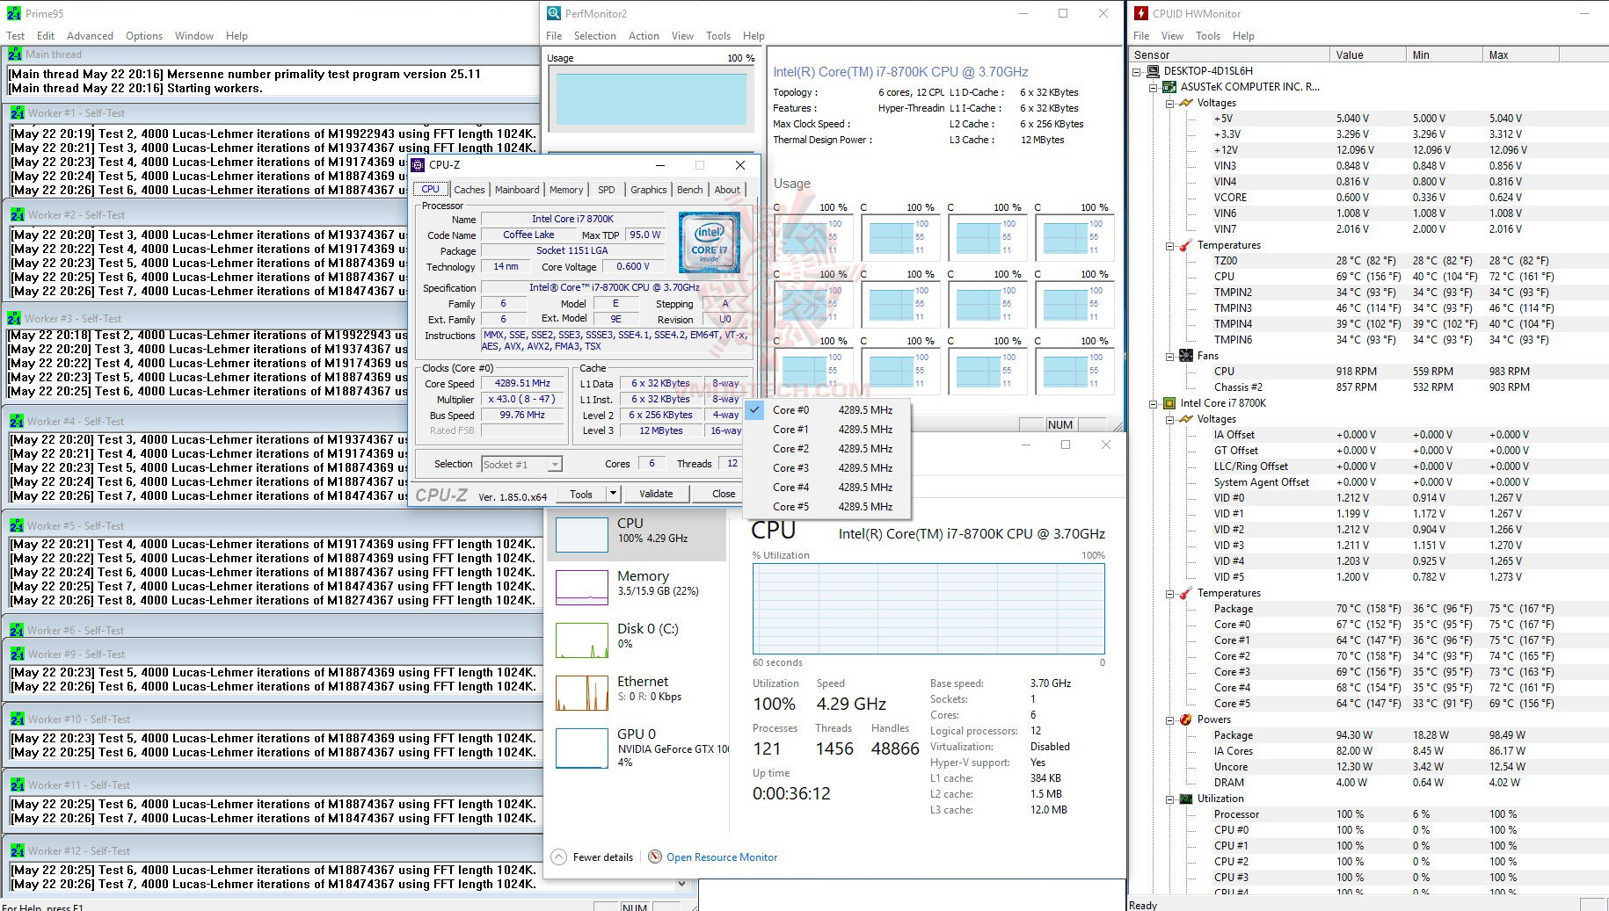Open the Selection menu in PerfMonitor2
Viewport: 1609px width, 911px height.
click(x=595, y=36)
